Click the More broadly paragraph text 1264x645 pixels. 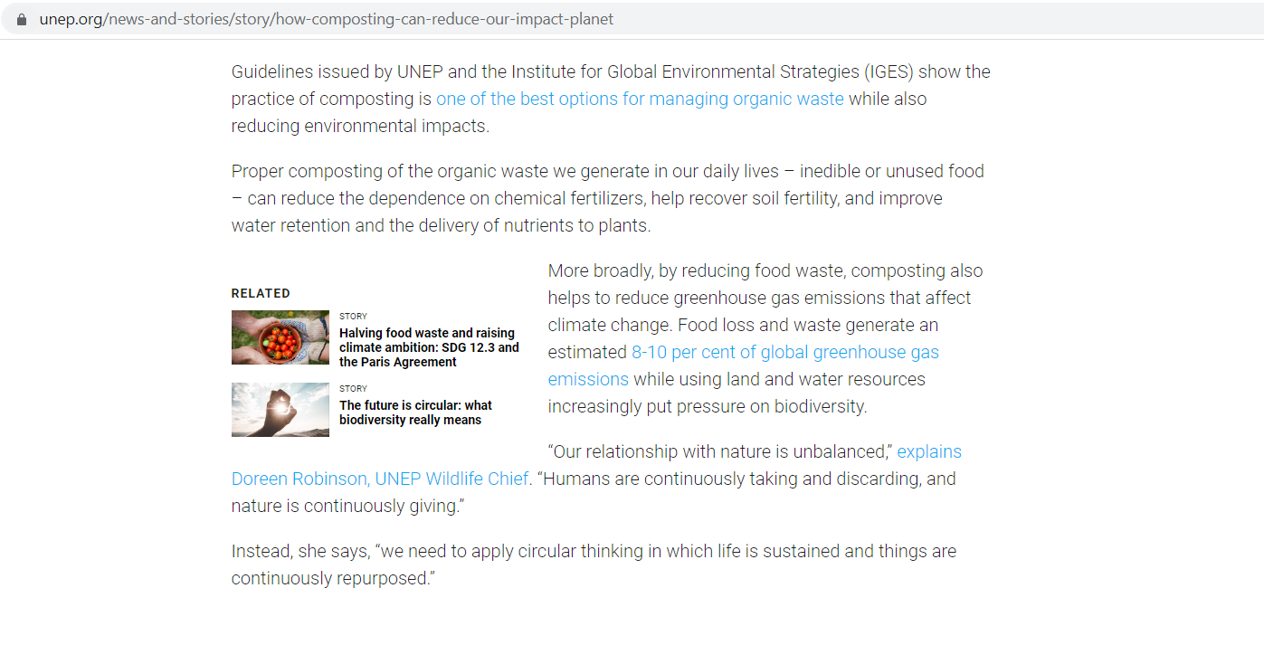coord(765,338)
